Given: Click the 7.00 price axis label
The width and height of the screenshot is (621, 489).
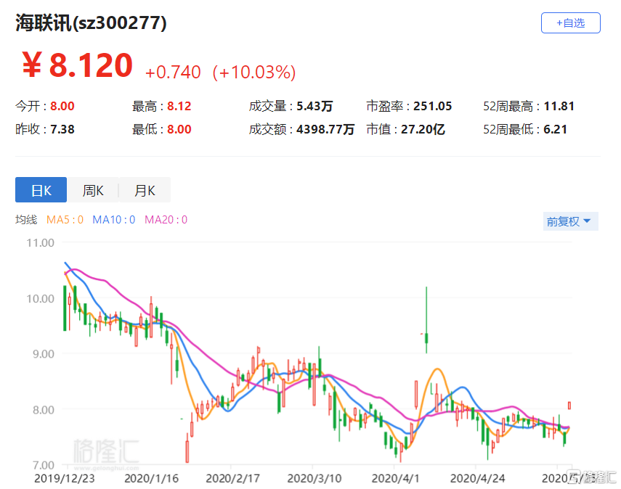Looking at the screenshot, I should pos(43,465).
